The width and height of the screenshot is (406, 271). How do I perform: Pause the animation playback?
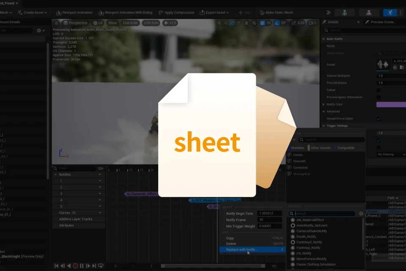coord(82,266)
